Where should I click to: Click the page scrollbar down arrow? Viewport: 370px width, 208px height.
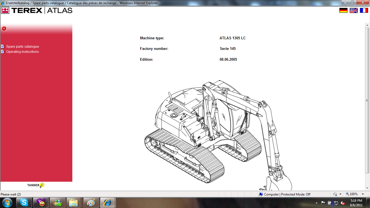(367, 188)
